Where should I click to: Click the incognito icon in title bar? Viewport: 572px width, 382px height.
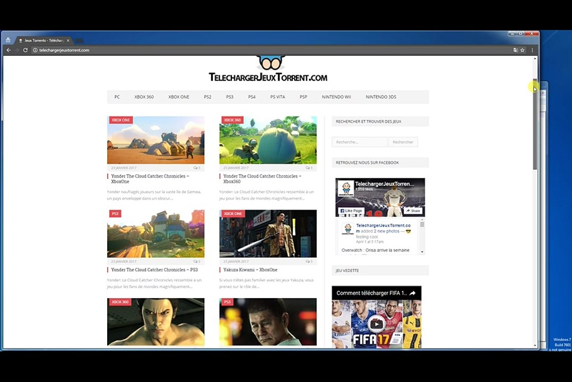click(8, 40)
